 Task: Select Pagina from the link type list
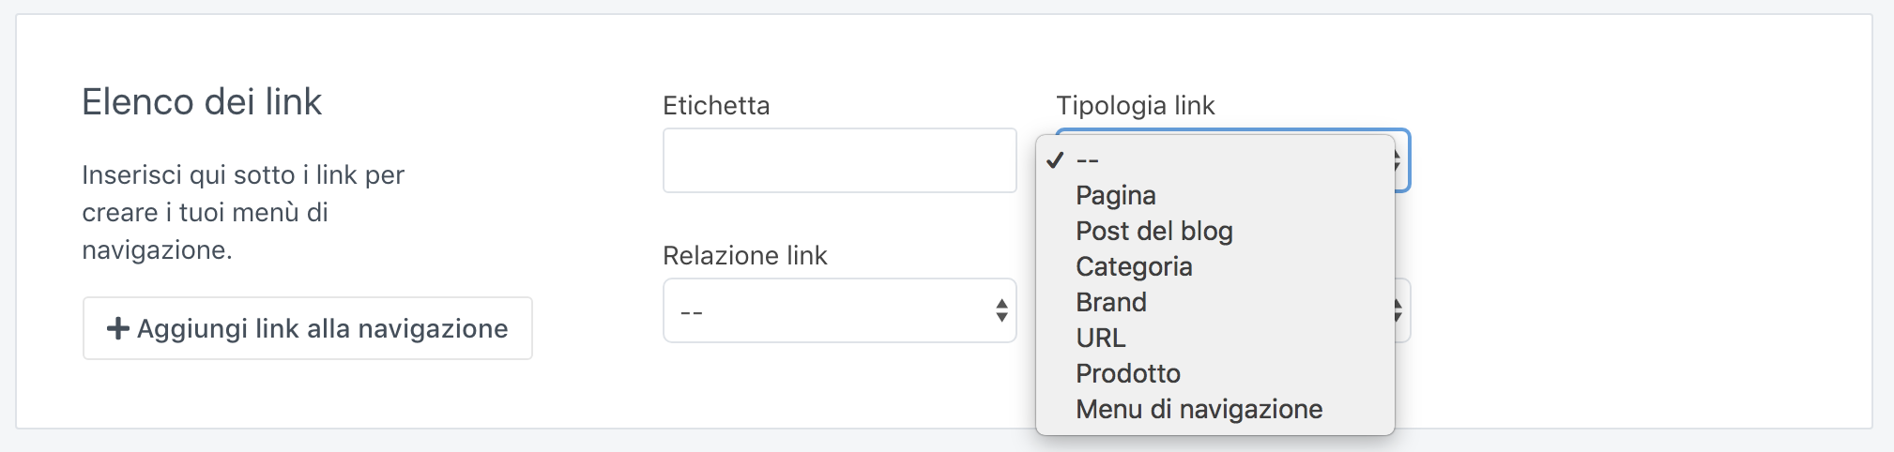click(x=1115, y=195)
